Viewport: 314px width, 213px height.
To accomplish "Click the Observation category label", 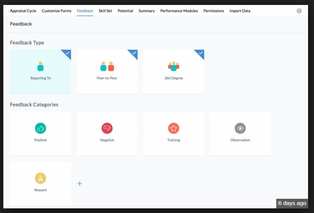I will (x=240, y=140).
